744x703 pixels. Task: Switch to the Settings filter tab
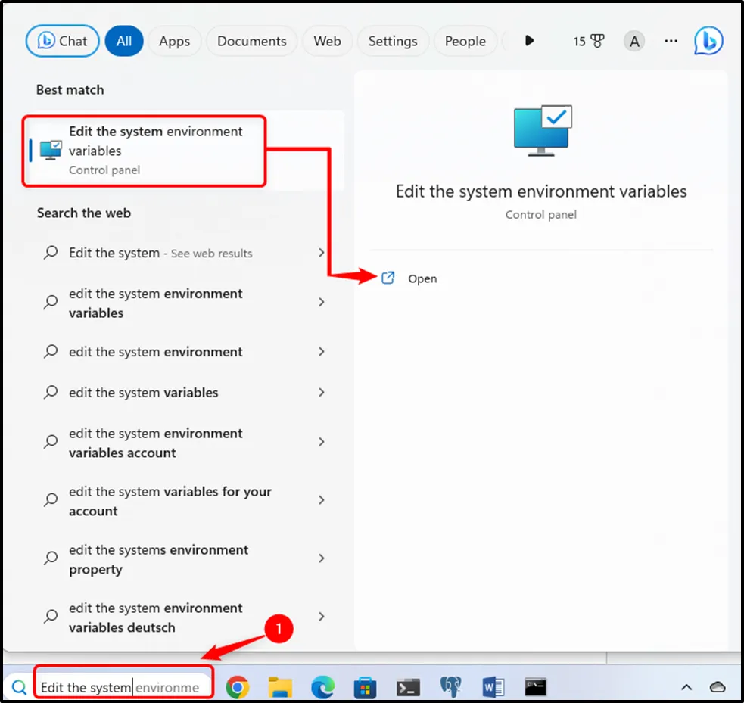[x=392, y=41]
